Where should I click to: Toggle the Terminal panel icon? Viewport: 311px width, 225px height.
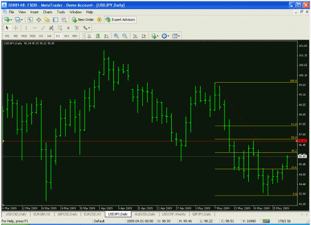tap(56, 19)
